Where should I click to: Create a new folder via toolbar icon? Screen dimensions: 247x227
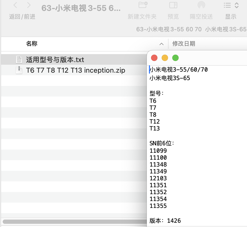pos(143,5)
